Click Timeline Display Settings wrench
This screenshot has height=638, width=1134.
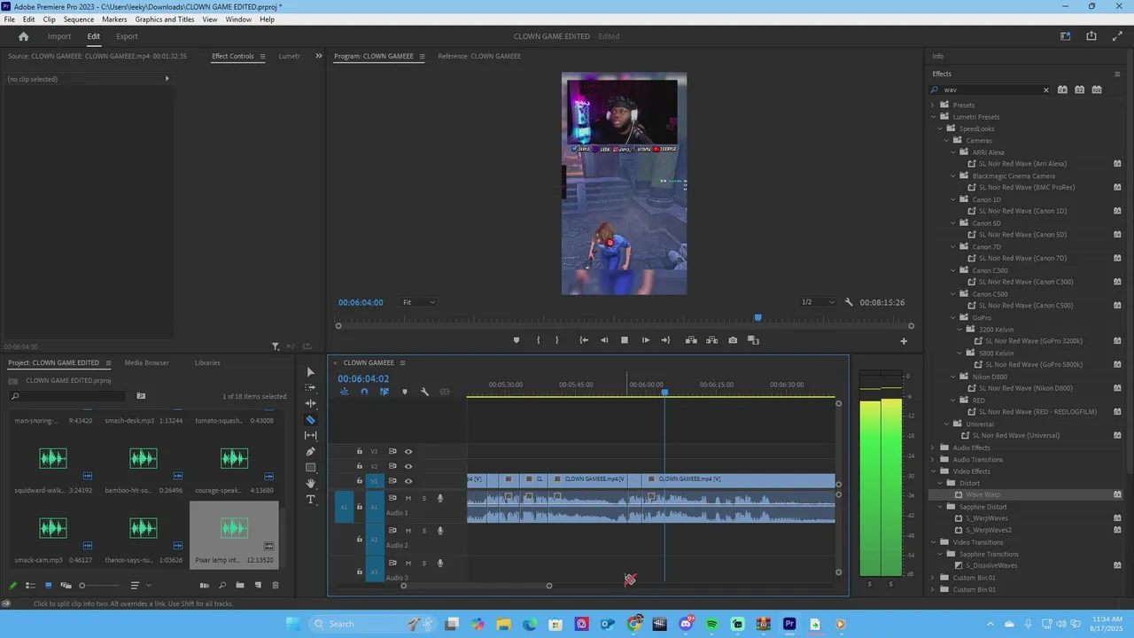(424, 392)
